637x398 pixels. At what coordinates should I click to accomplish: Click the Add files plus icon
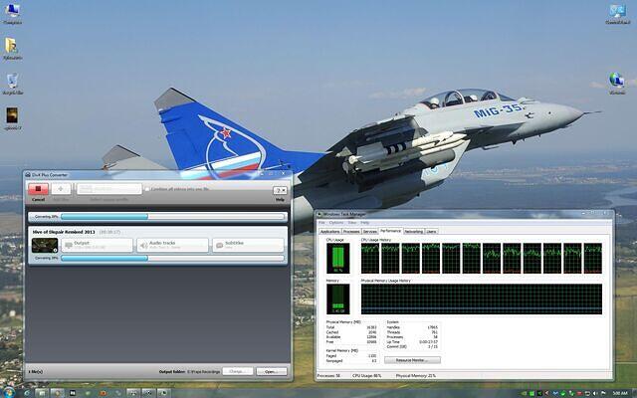tap(61, 188)
